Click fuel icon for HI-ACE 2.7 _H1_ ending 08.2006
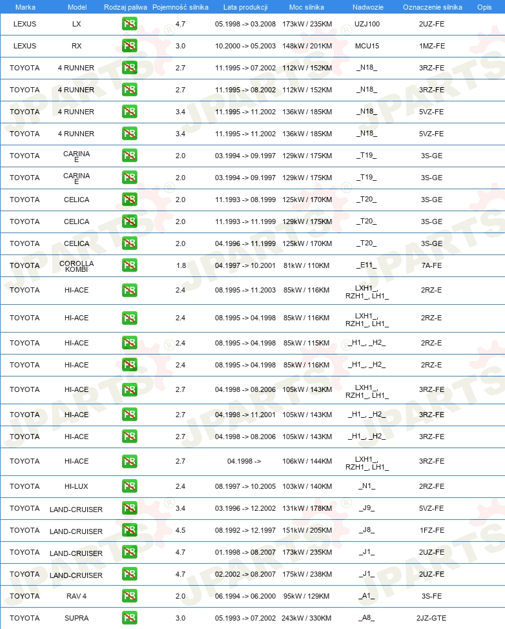505x629 pixels. [130, 437]
